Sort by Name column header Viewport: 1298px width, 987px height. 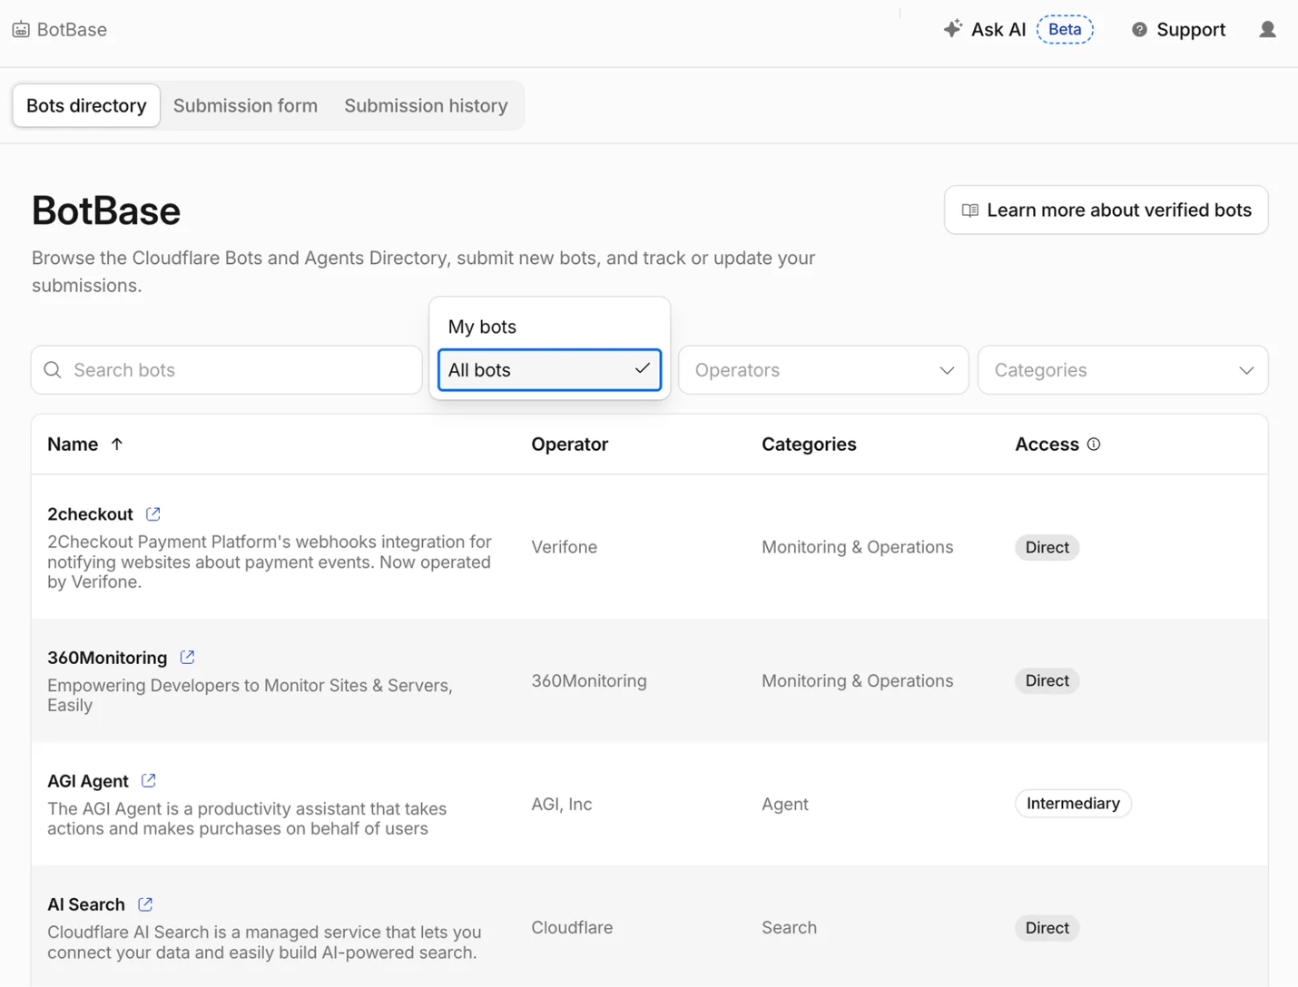pos(73,445)
